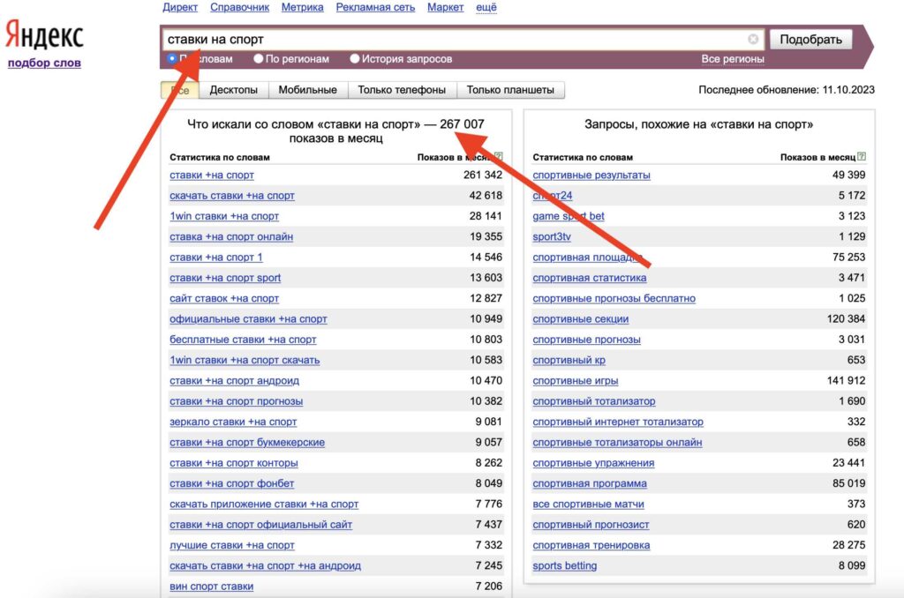Image resolution: width=904 pixels, height=598 pixels.
Task: Switch to the Только телефоны tab
Action: click(x=402, y=90)
